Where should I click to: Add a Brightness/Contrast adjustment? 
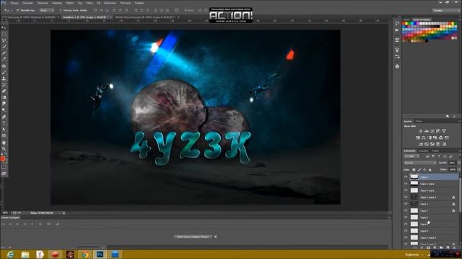(x=420, y=131)
